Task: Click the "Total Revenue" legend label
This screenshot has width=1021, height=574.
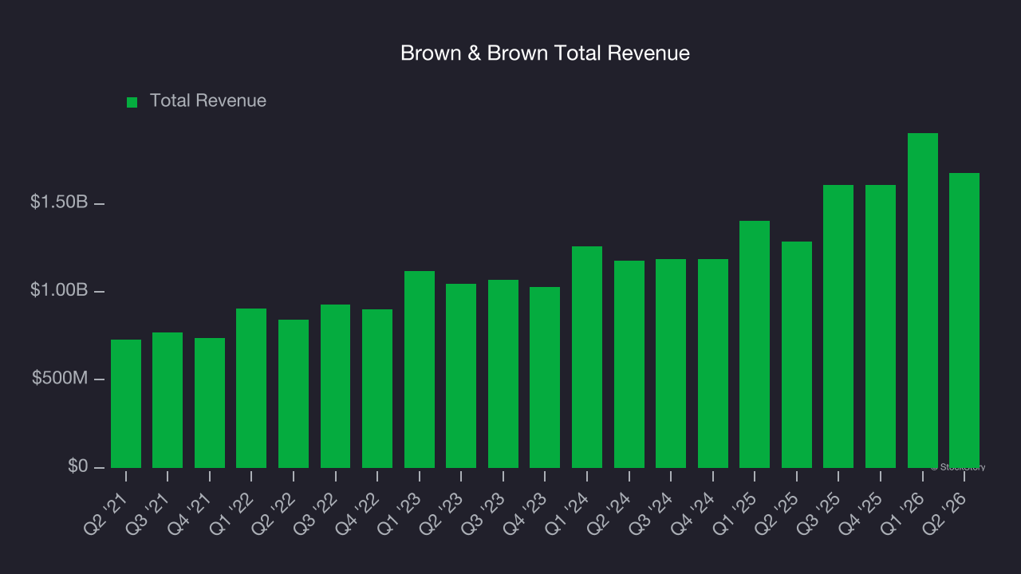Action: (208, 101)
